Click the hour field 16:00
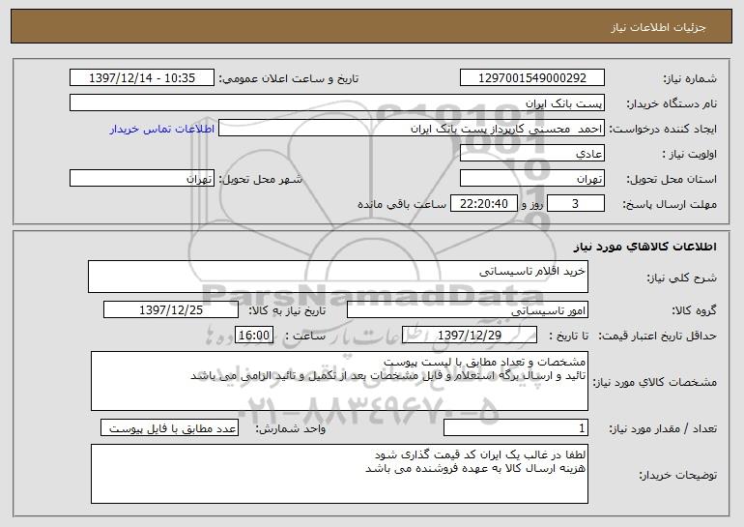The width and height of the screenshot is (744, 527). pyautogui.click(x=254, y=336)
